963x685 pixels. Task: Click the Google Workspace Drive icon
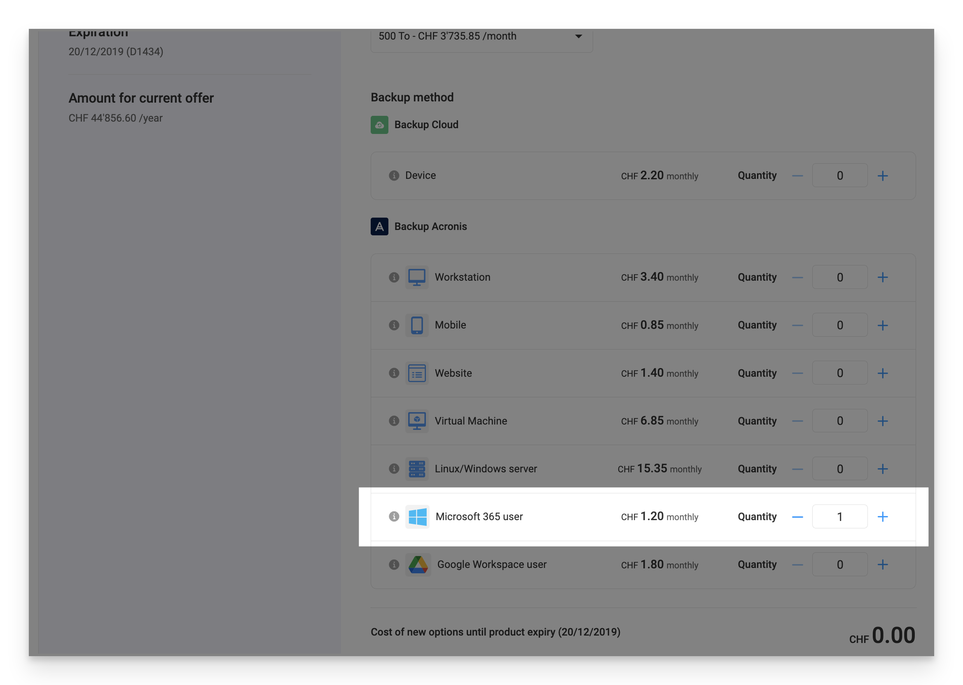tap(418, 564)
